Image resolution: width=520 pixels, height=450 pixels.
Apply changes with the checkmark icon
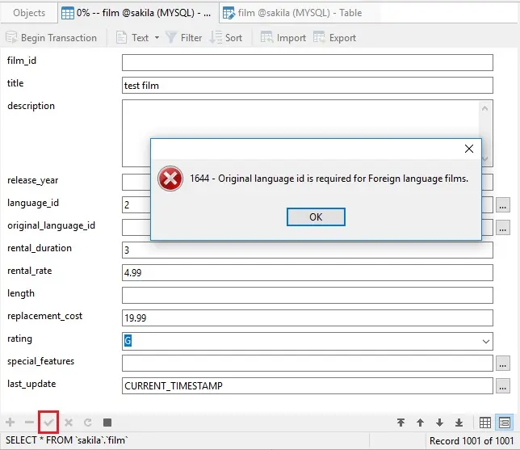pyautogui.click(x=48, y=423)
